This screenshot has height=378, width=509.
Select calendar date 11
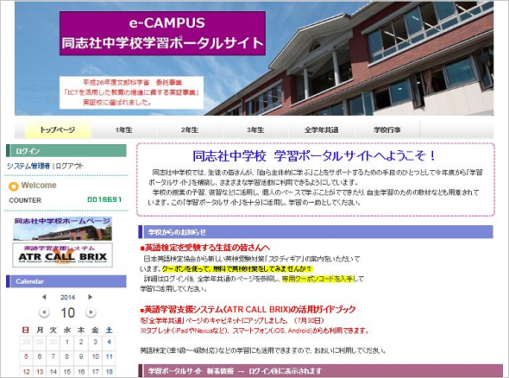pos(109,356)
